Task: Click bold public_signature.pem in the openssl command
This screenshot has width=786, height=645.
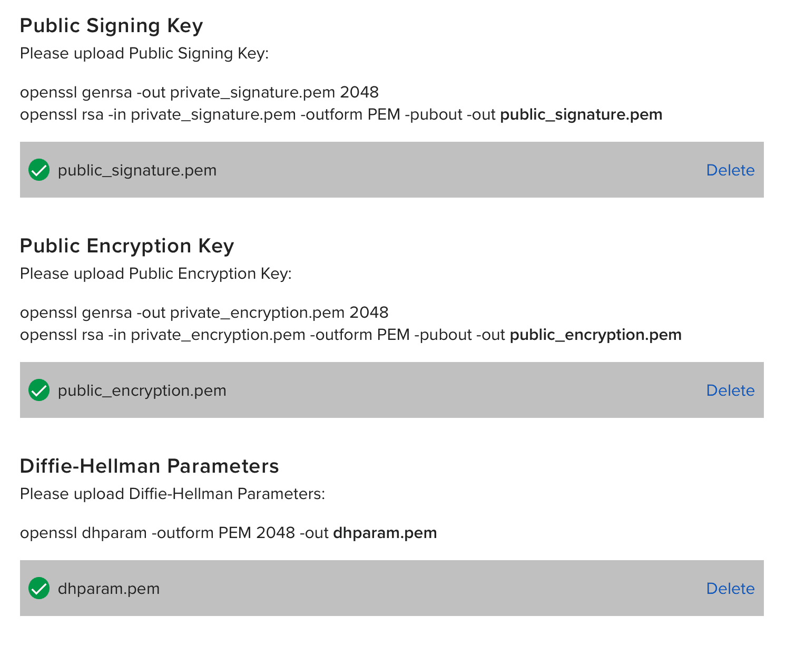Action: pos(581,114)
